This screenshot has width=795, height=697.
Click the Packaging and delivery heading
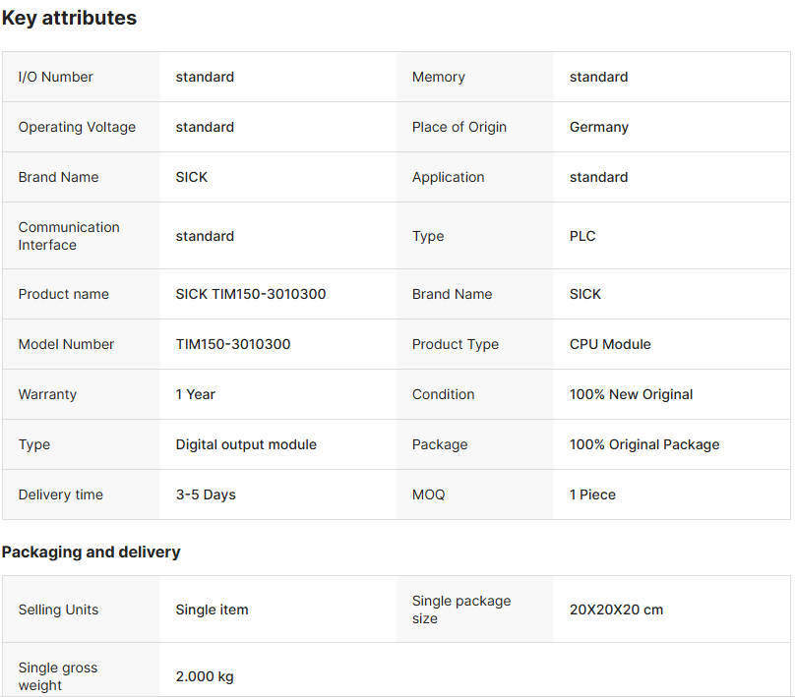(x=91, y=552)
